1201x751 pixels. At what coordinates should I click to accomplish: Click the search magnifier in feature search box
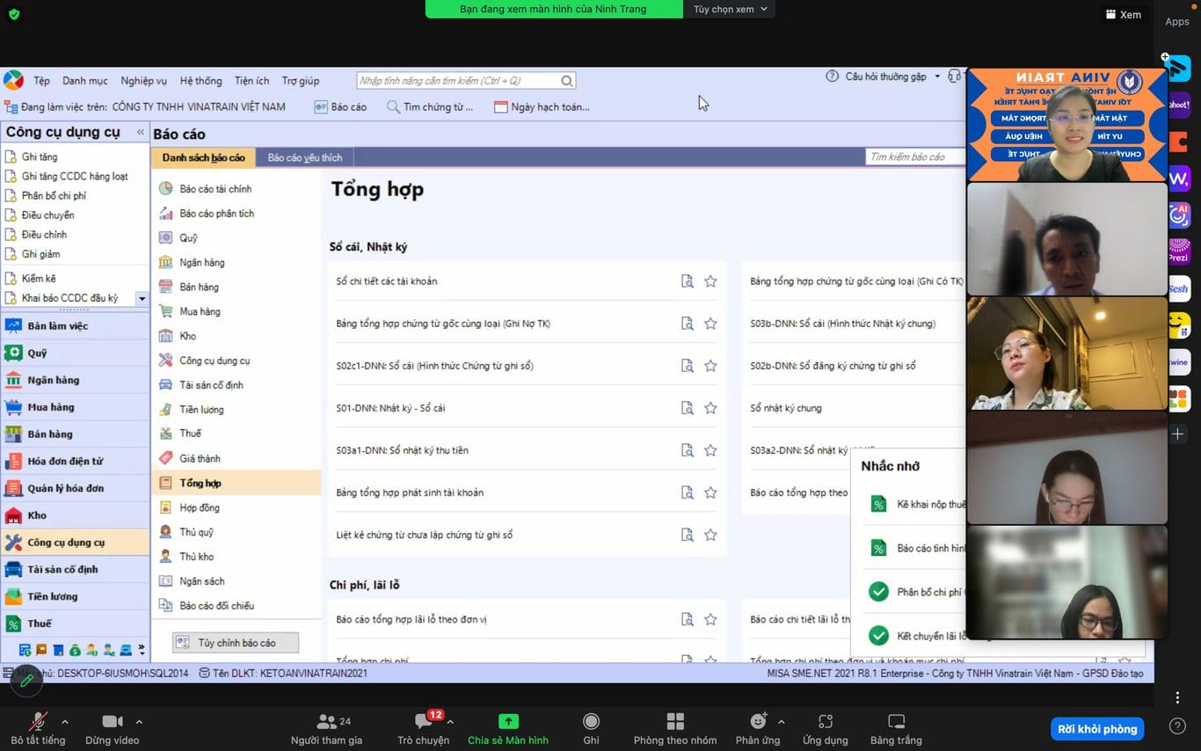coord(567,81)
